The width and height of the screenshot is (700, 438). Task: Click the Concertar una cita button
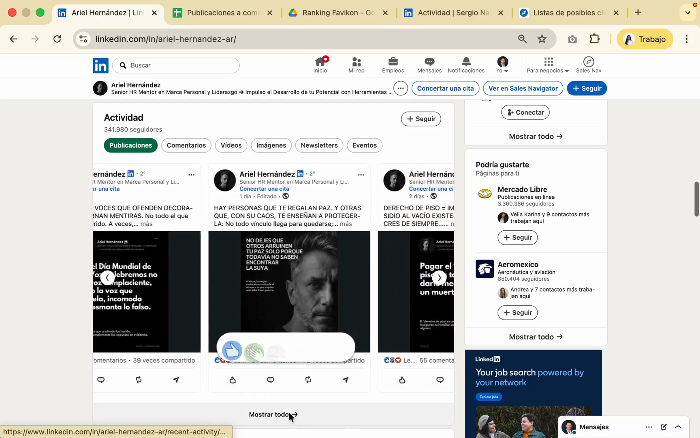click(x=445, y=88)
